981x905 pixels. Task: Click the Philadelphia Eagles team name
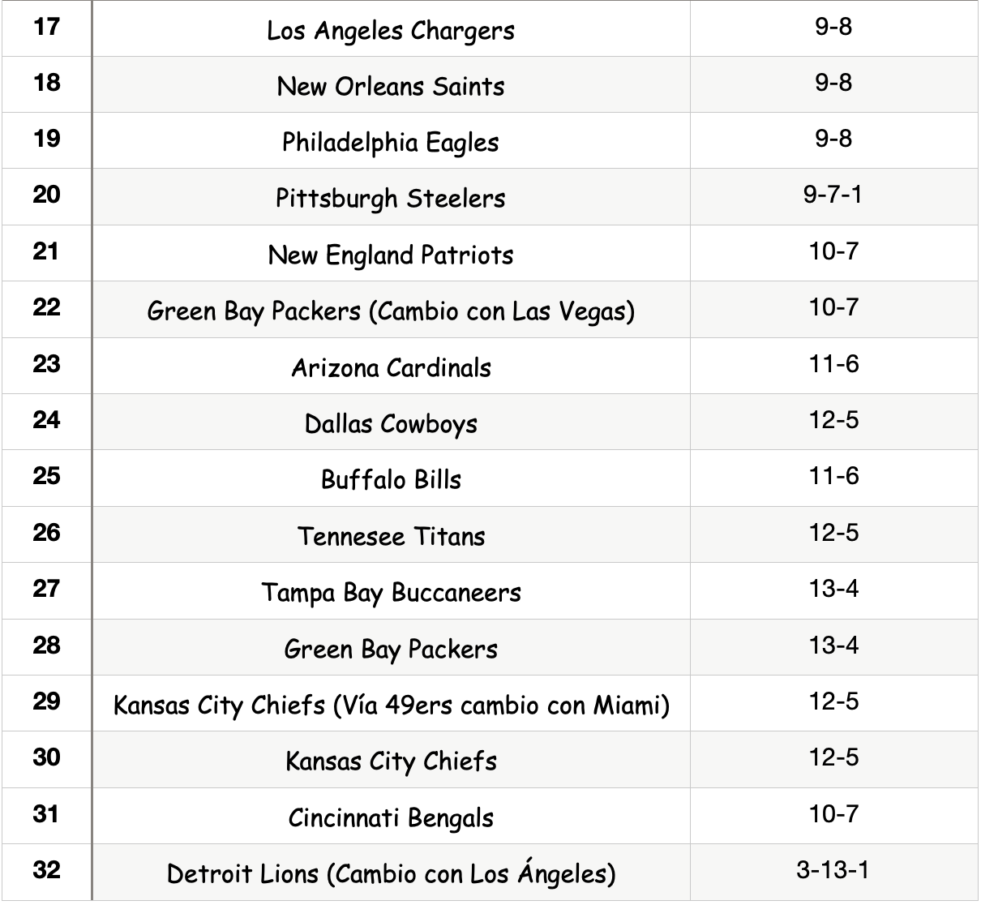coord(391,143)
